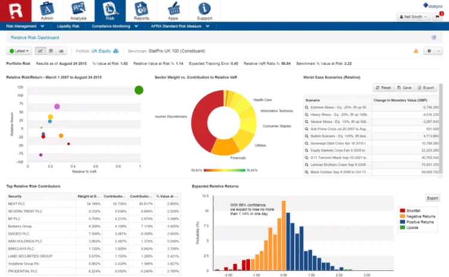Expand the Neil Smyth user dropdown

coord(413,17)
